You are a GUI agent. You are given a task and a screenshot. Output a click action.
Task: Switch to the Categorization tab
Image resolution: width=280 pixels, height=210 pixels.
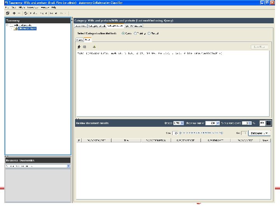point(115,26)
